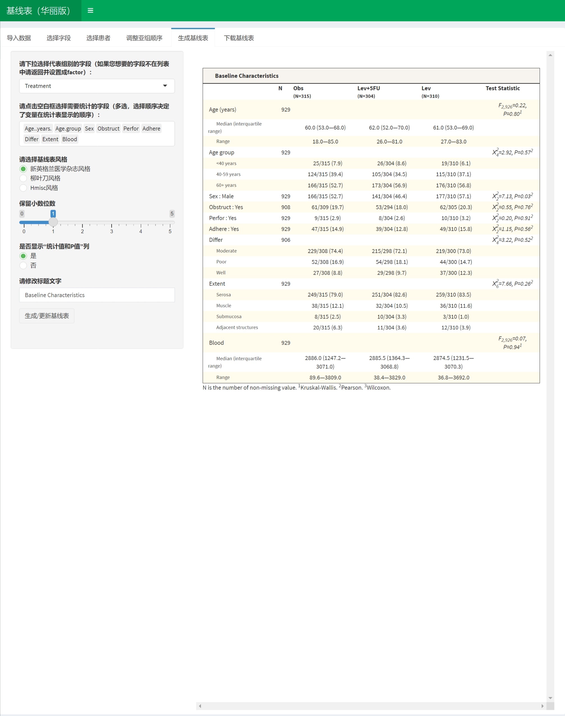Select the Adhere field tag
565x716 pixels.
(x=151, y=129)
